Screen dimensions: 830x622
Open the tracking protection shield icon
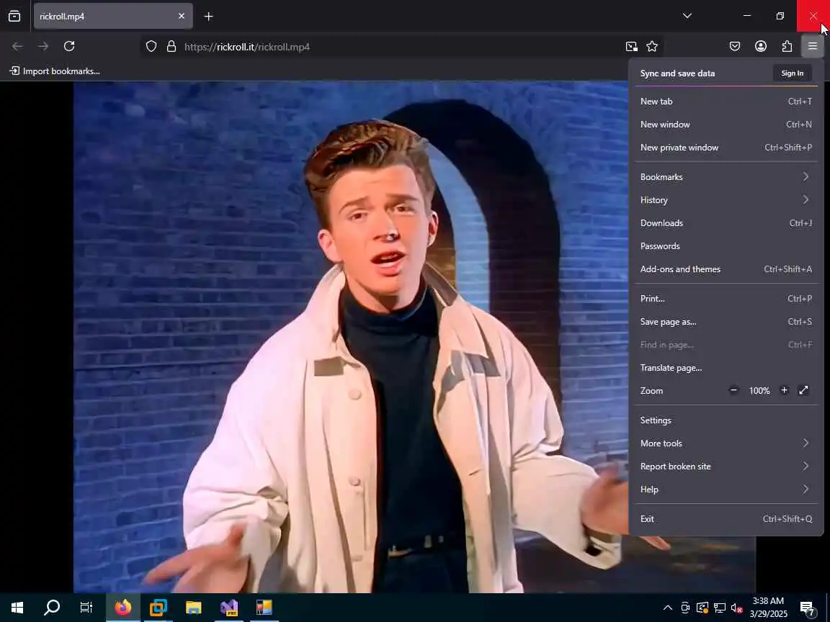click(151, 47)
